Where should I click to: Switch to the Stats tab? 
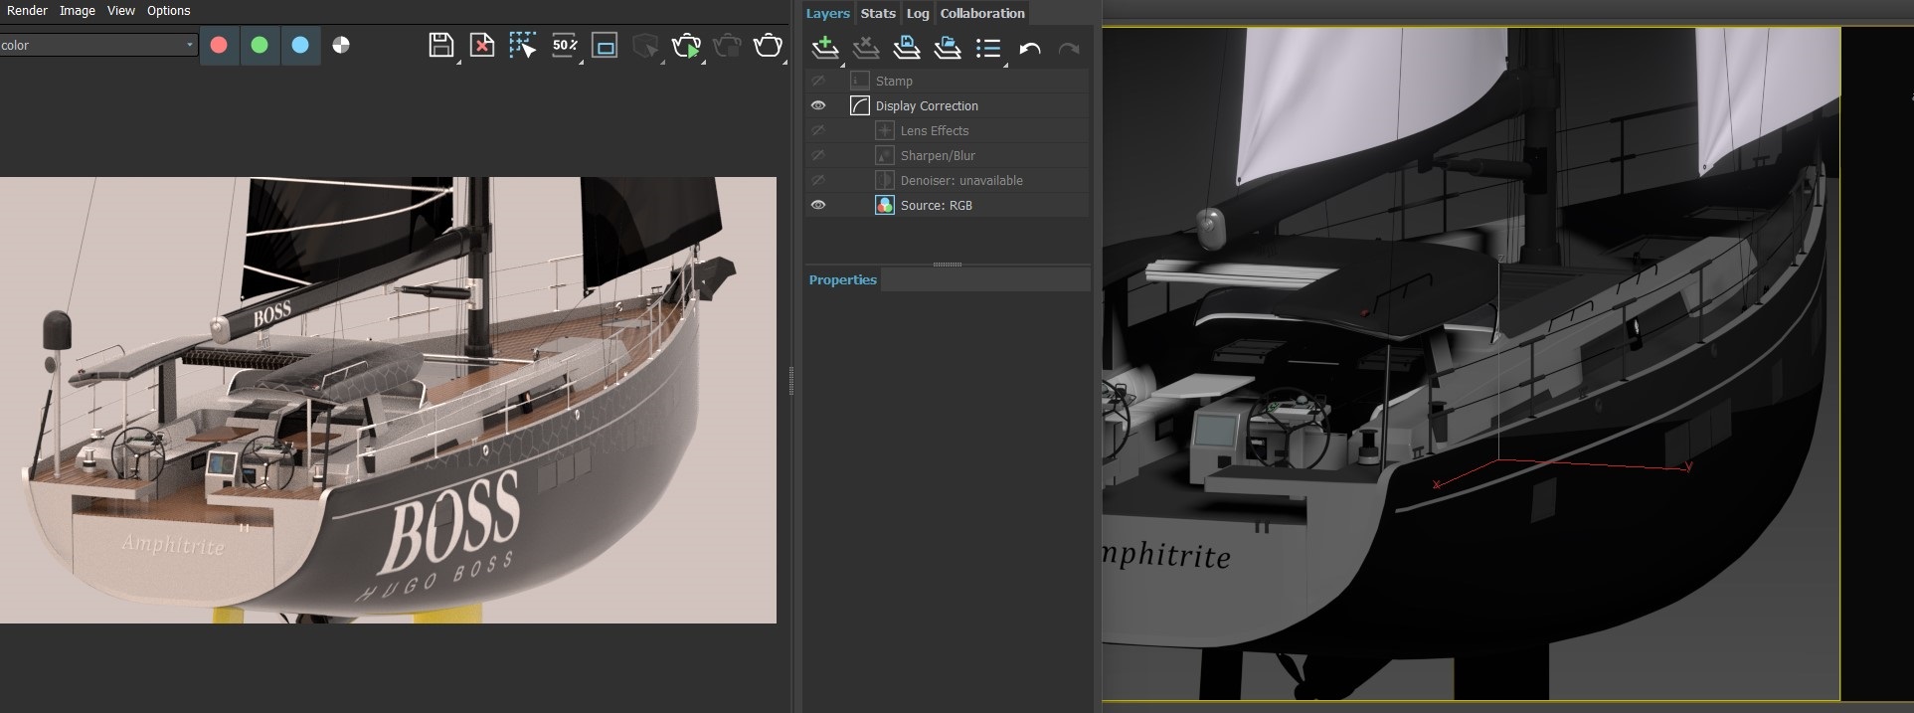[x=878, y=13]
